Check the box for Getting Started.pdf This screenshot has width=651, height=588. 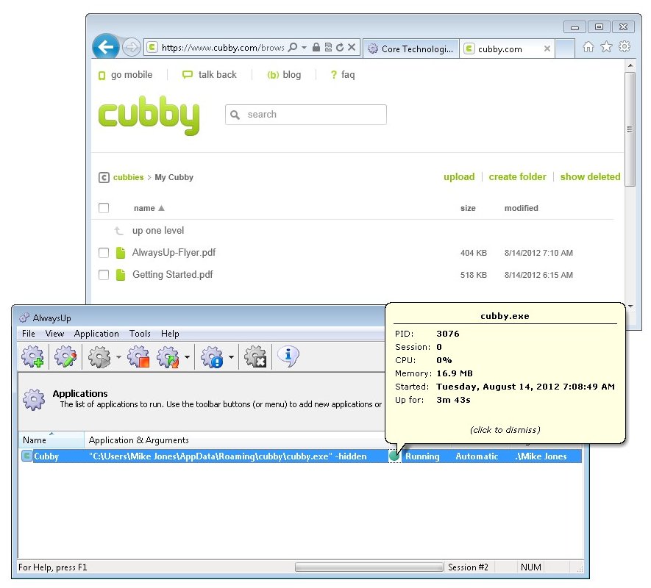click(x=104, y=275)
